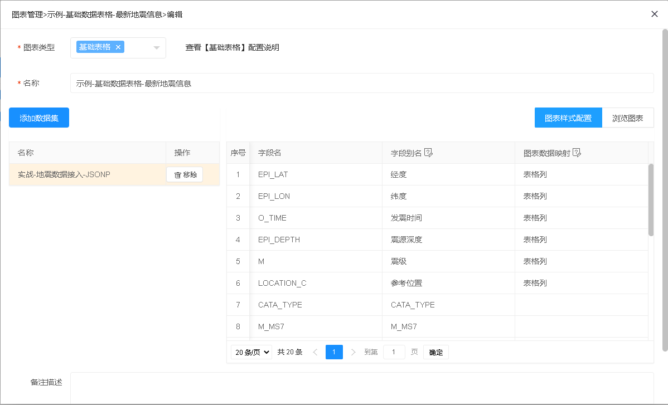Select the 实战-地震数据接入-JSONP dataset row
Image resolution: width=668 pixels, height=405 pixels.
coord(84,174)
